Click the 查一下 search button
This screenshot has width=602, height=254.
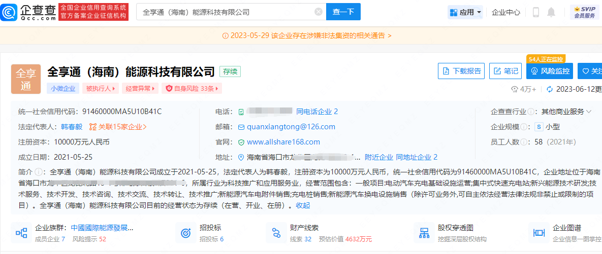point(343,12)
